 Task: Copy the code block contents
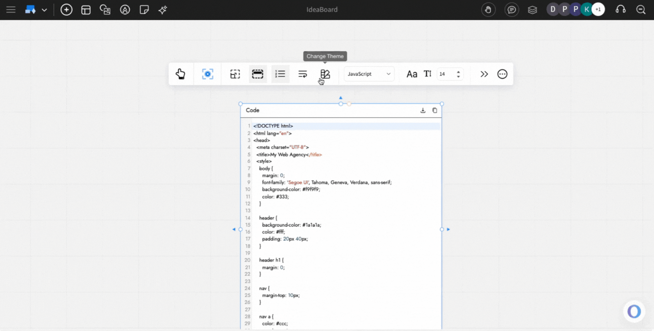coord(435,110)
